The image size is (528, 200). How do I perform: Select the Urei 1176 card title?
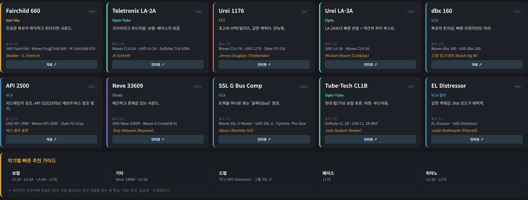coord(231,11)
